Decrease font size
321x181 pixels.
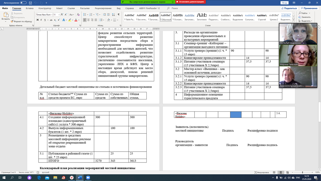[x=66, y=15]
